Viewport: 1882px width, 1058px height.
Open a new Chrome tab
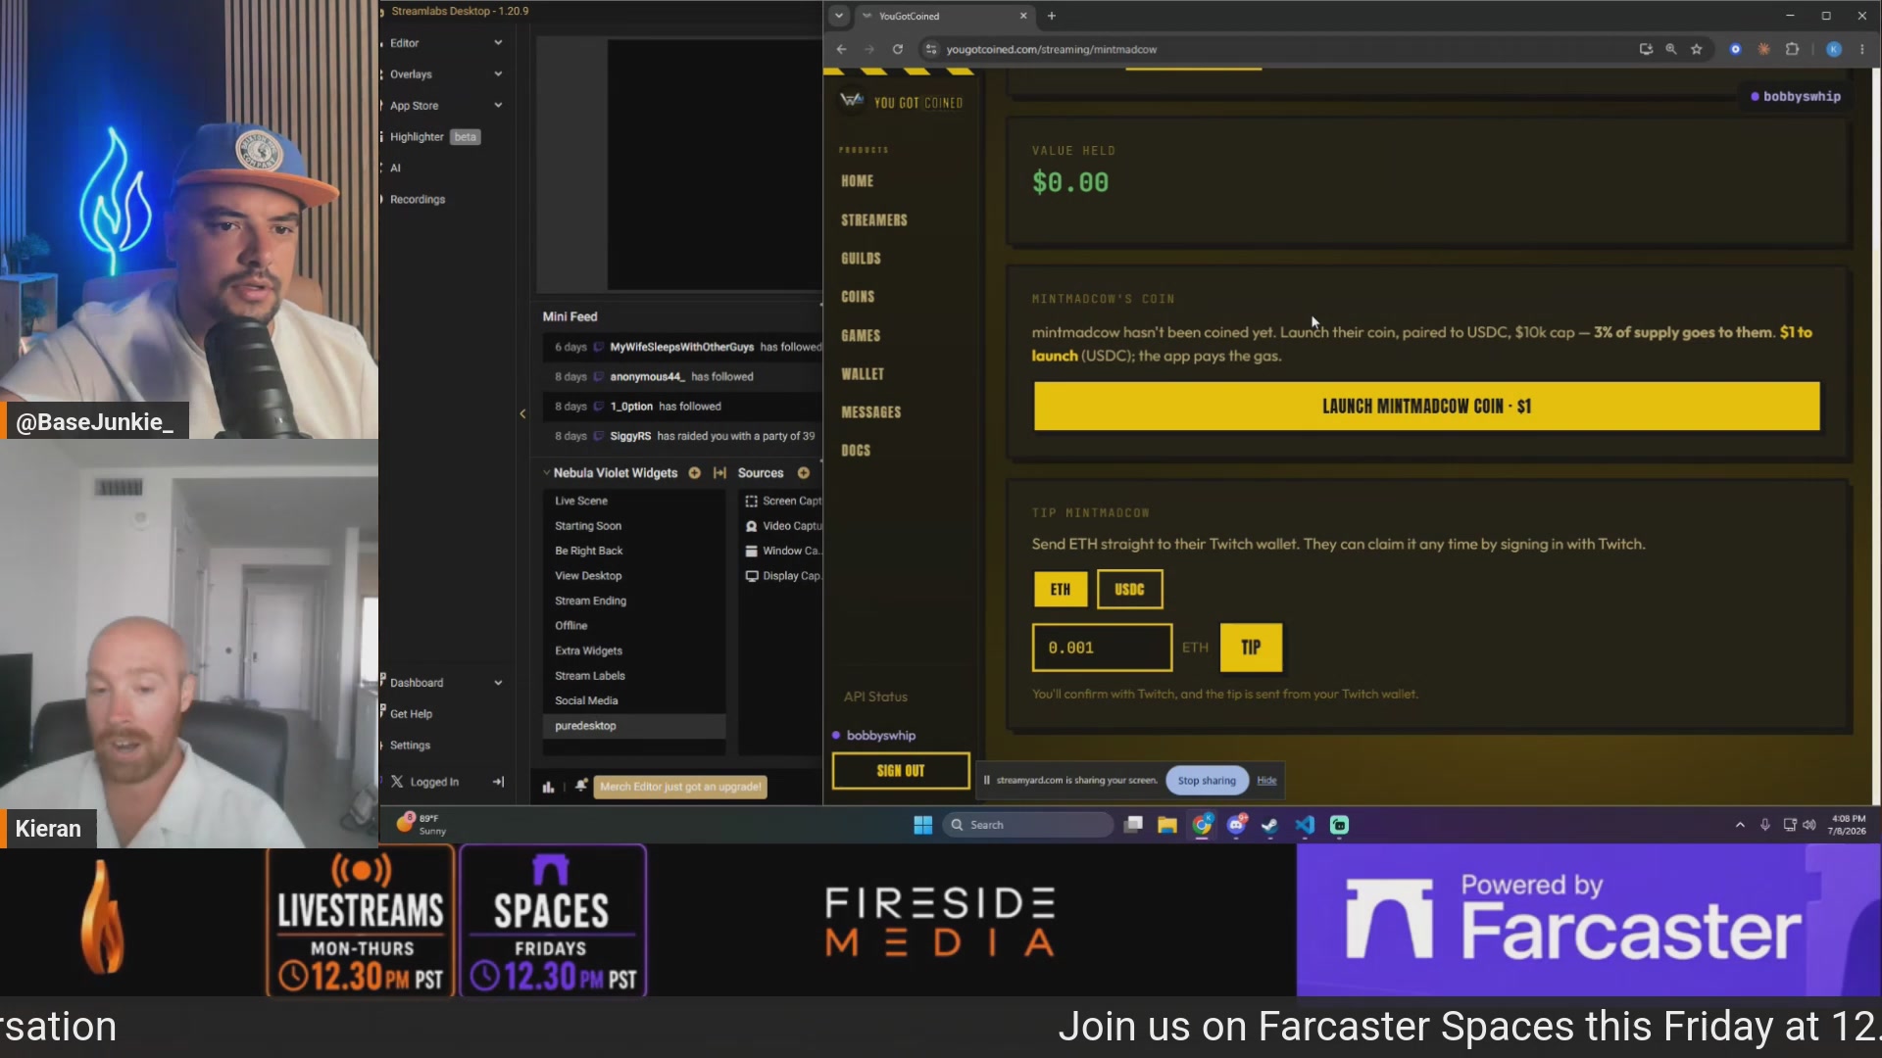pos(1052,16)
